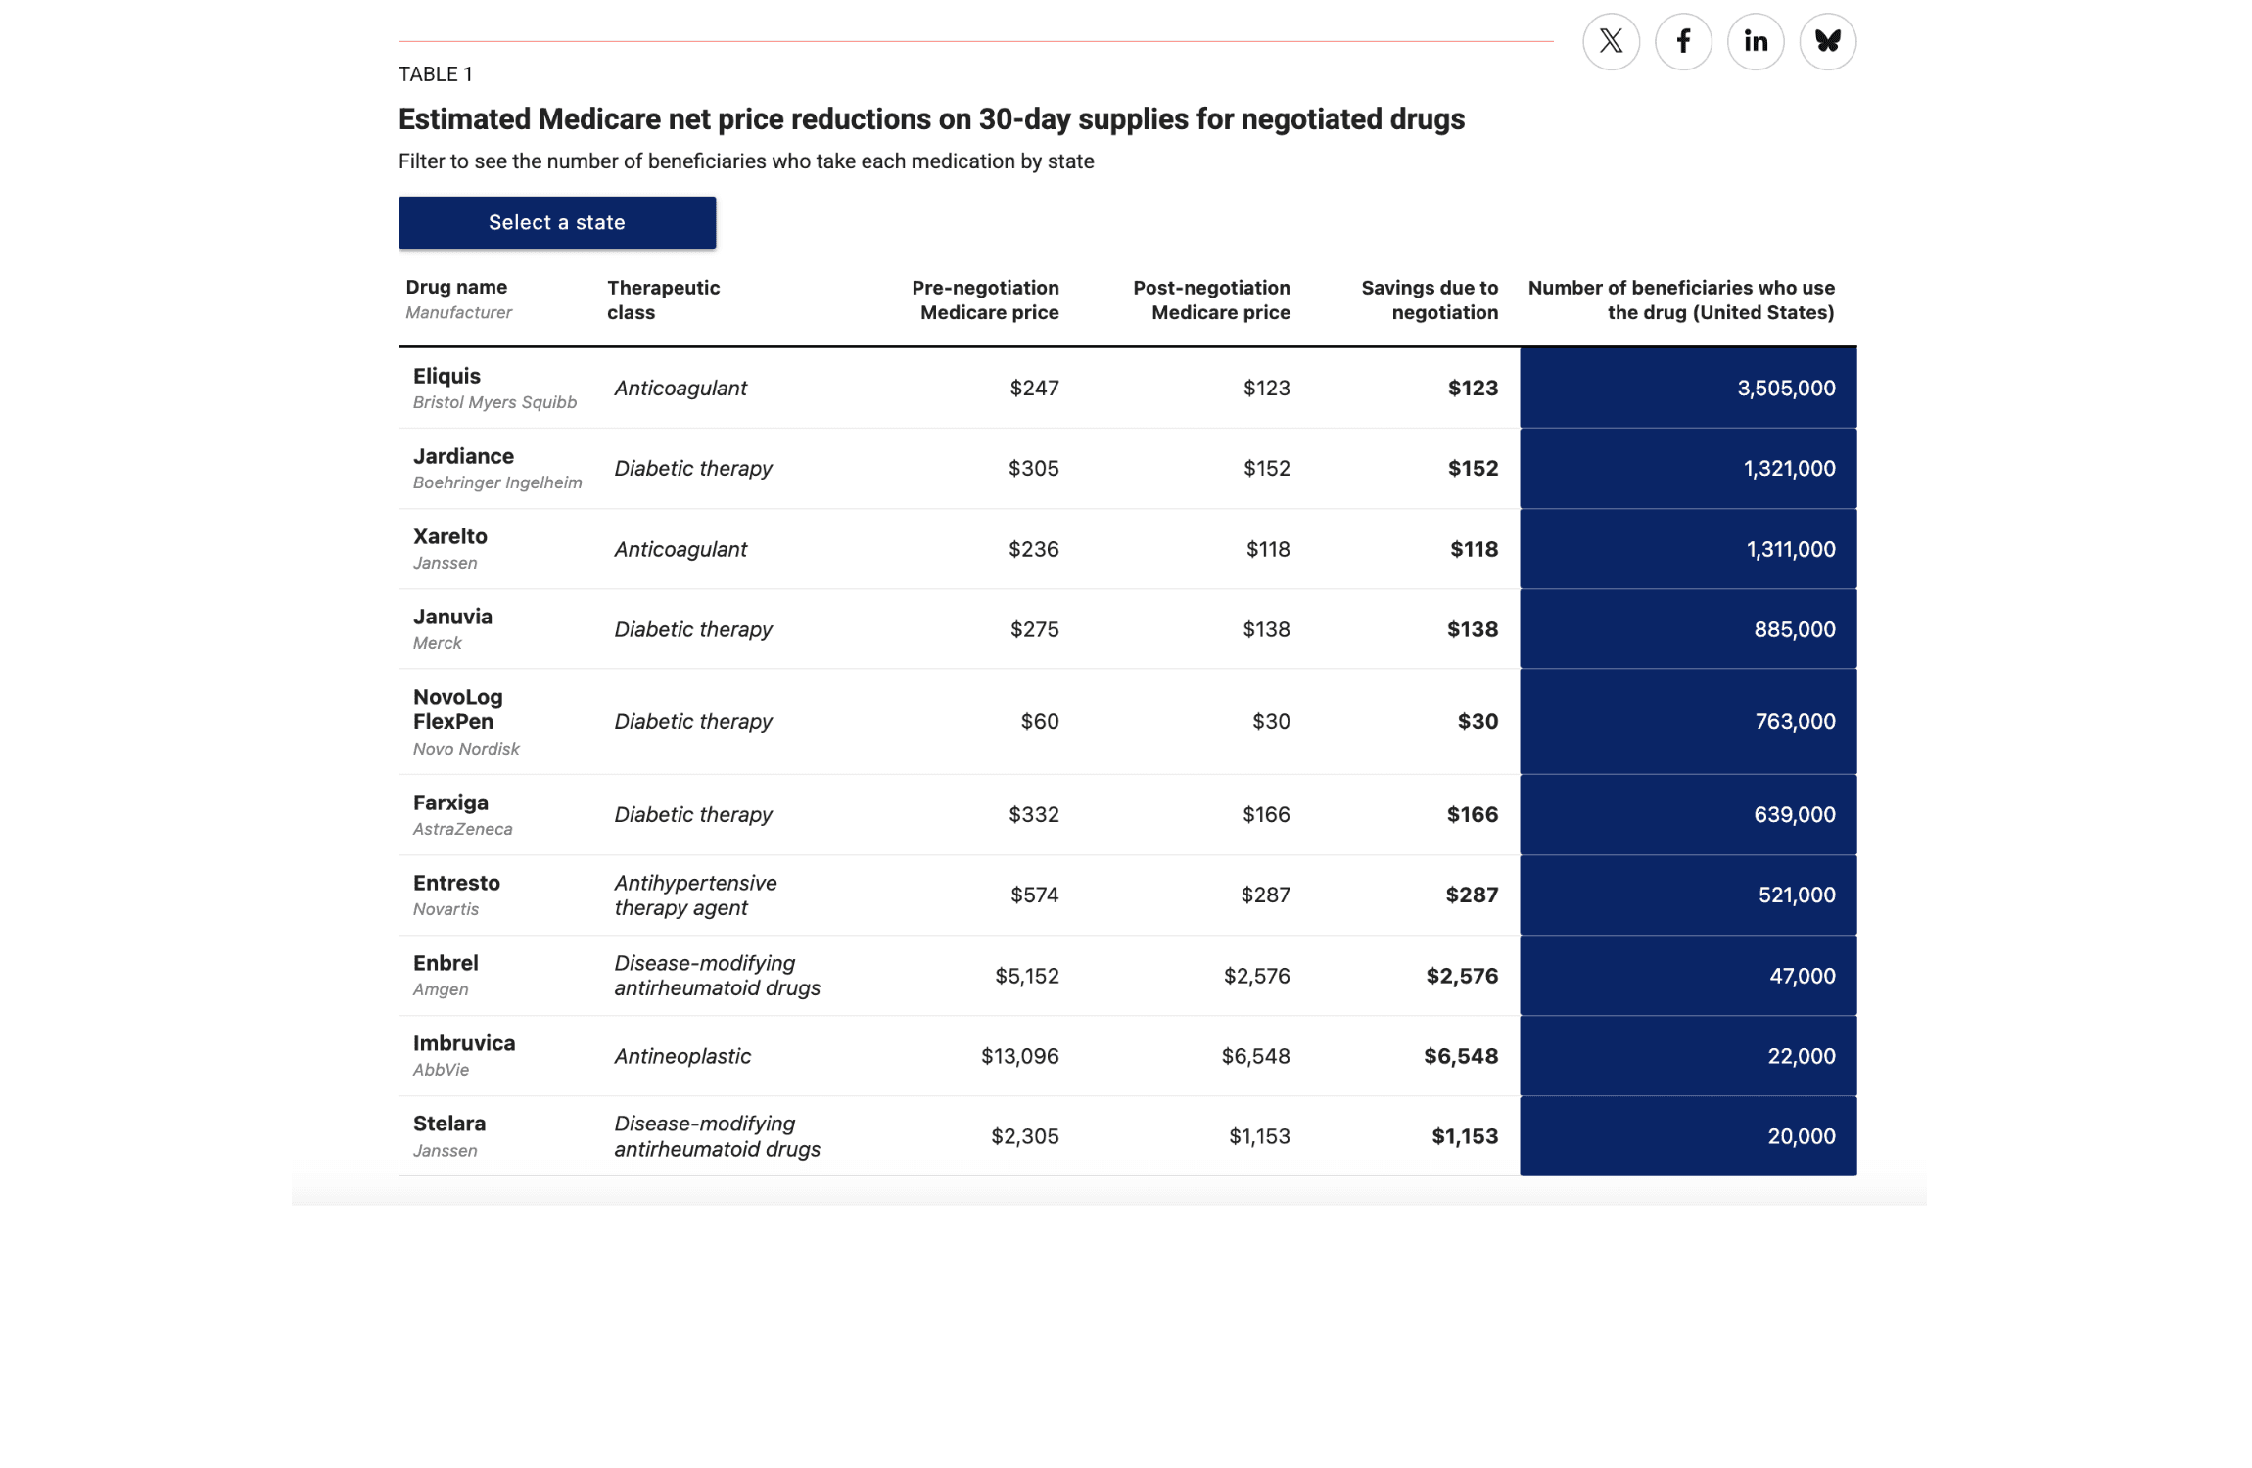This screenshot has width=2252, height=1468.
Task: Click the Antineoplastic therapeutic class cell
Action: (682, 1056)
